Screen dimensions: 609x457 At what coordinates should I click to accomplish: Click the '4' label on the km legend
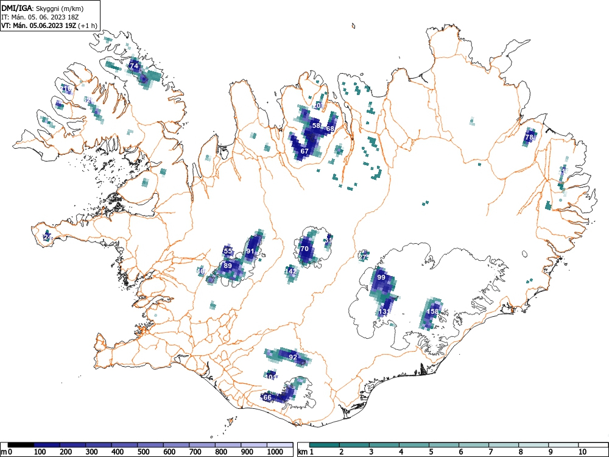coord(401,452)
